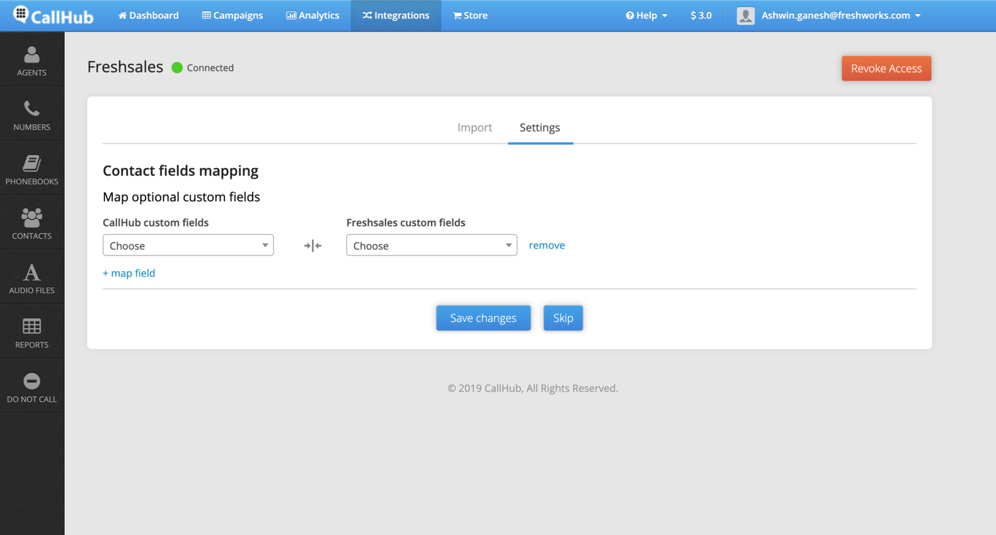Click the CallHub logo
996x535 pixels.
(x=54, y=16)
